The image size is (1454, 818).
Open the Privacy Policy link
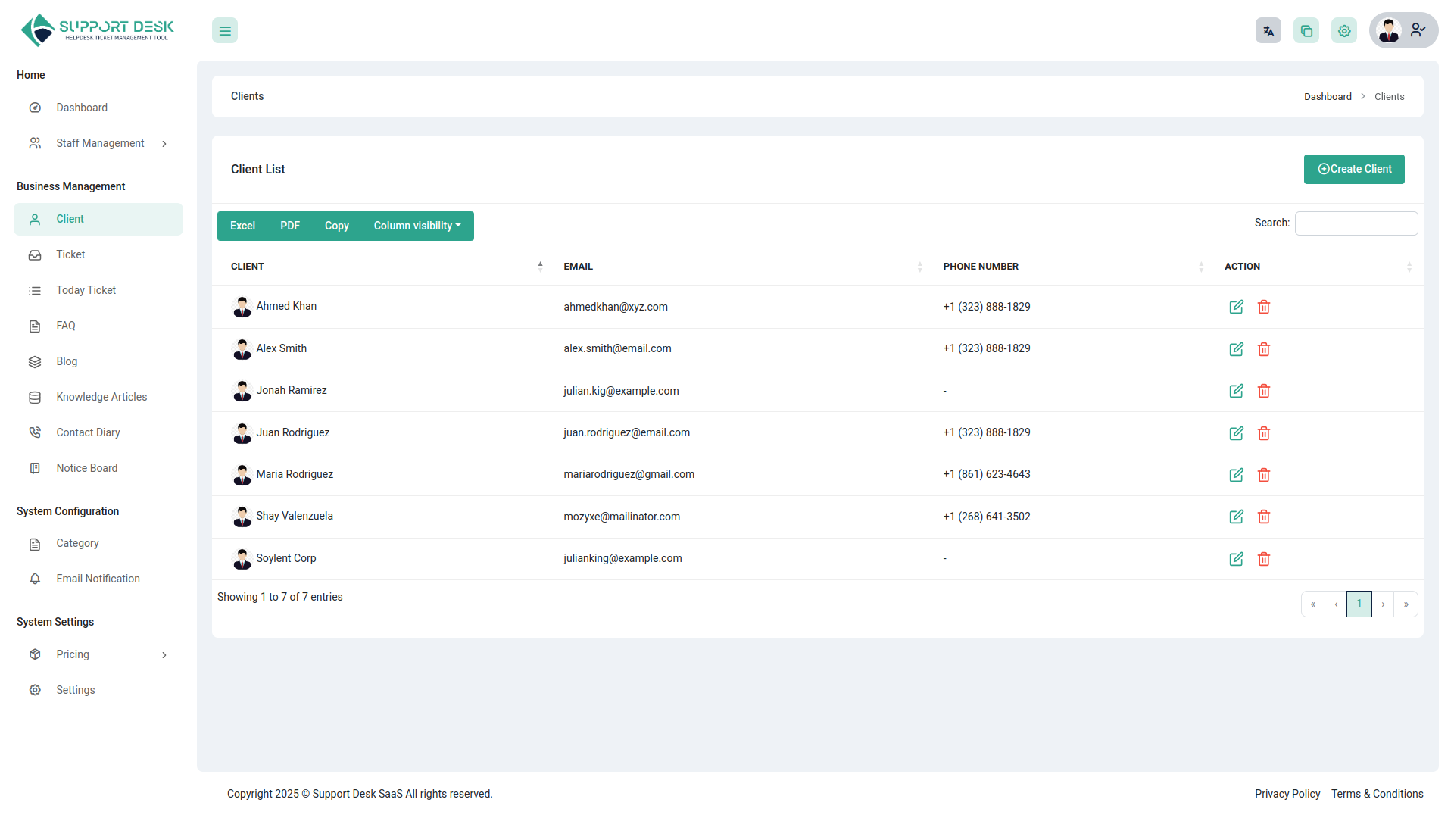pyautogui.click(x=1287, y=794)
